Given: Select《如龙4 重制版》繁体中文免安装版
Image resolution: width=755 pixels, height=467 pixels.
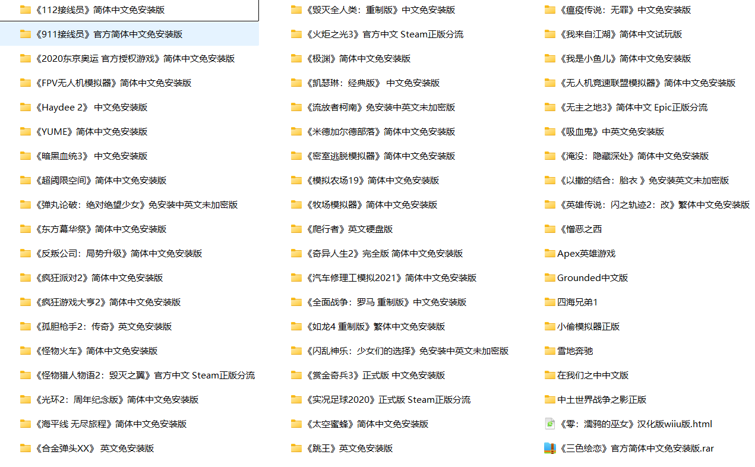Looking at the screenshot, I should (x=375, y=326).
